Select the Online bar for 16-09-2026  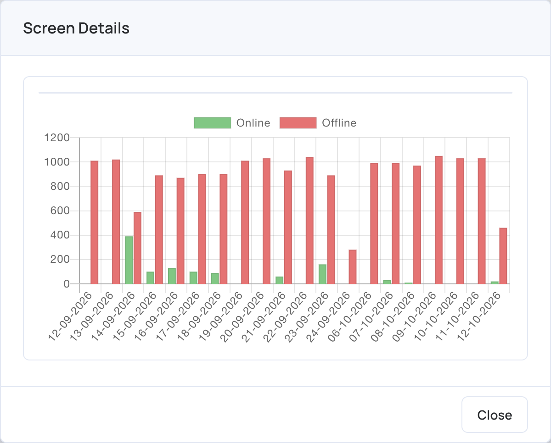pos(172,276)
